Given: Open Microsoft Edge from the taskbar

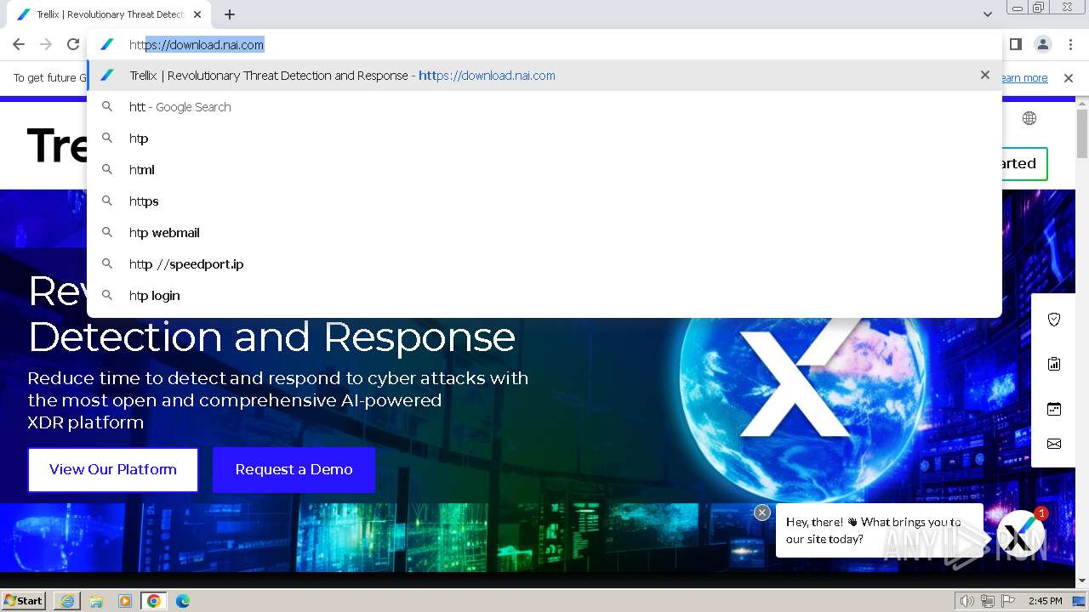Looking at the screenshot, I should pyautogui.click(x=183, y=601).
